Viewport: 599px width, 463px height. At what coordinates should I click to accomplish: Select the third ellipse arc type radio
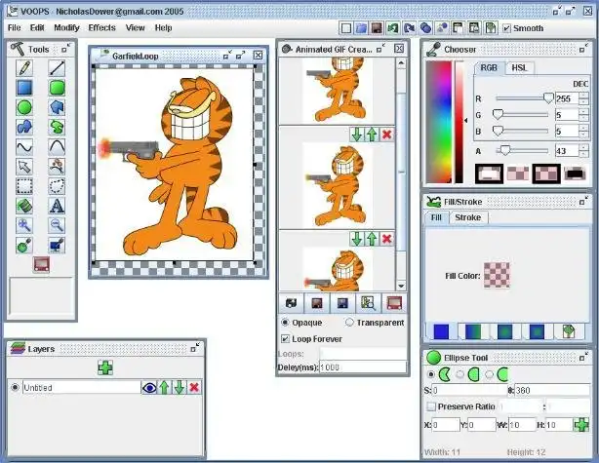[x=490, y=374]
